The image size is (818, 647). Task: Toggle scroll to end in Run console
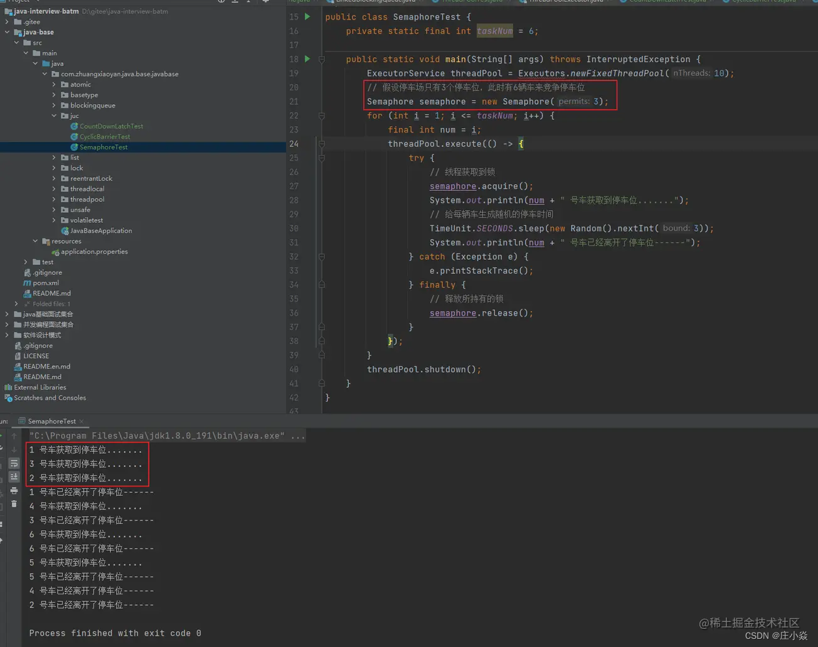pos(14,477)
